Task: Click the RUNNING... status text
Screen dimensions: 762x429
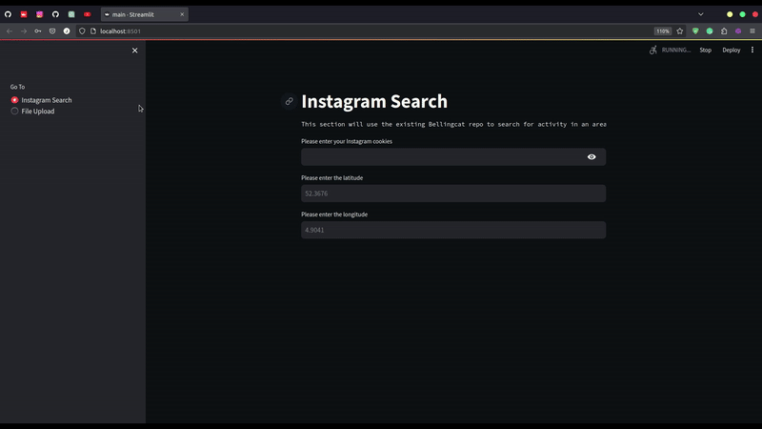Action: click(x=676, y=51)
